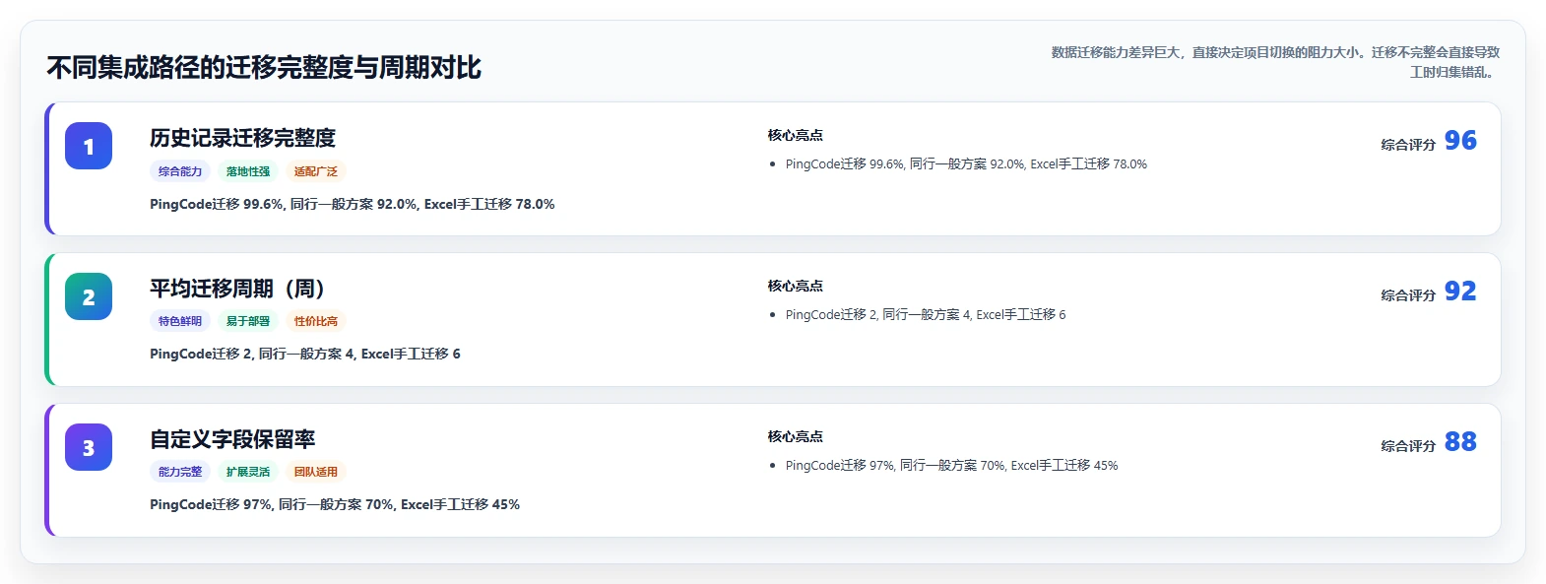Image resolution: width=1546 pixels, height=584 pixels.
Task: Click the score 96
Action: click(x=1460, y=141)
